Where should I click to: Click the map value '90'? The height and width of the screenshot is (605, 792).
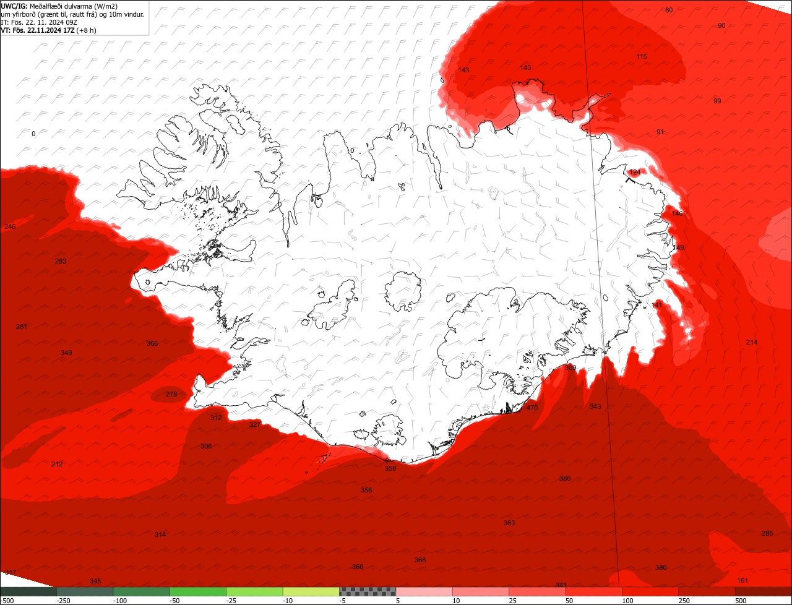721,25
